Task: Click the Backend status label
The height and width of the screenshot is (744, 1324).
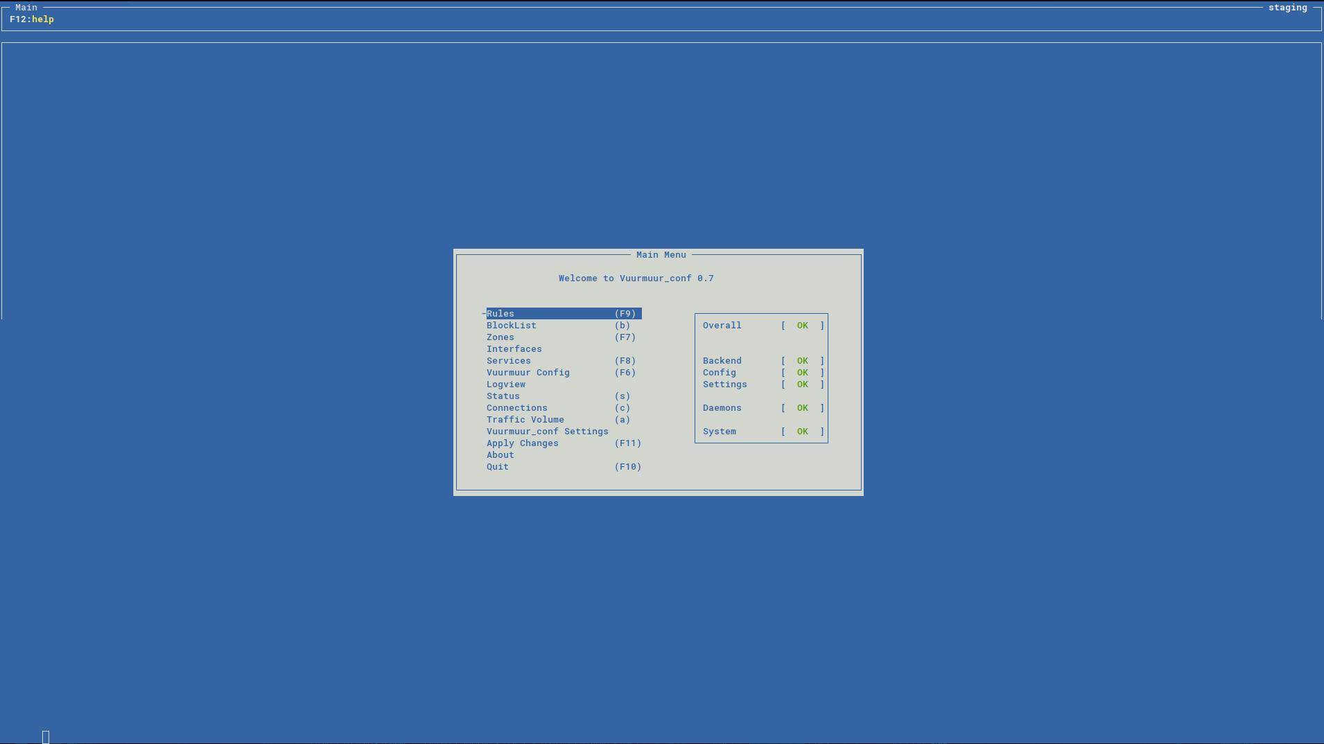Action: point(722,361)
